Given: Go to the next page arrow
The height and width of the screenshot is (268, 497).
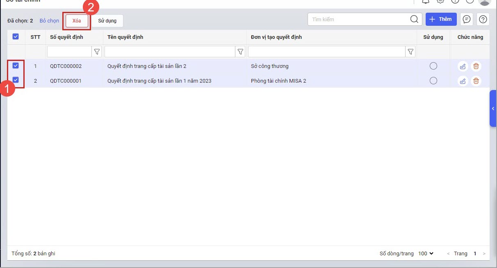Looking at the screenshot, I should [x=484, y=254].
